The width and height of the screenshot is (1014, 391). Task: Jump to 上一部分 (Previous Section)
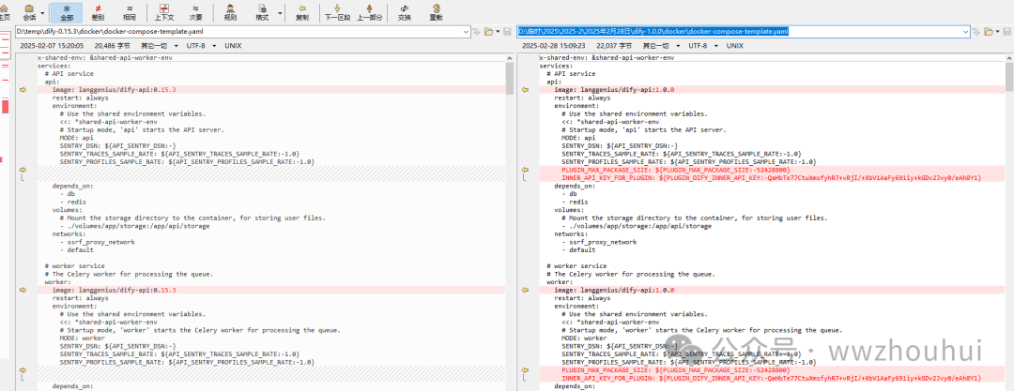click(x=369, y=11)
